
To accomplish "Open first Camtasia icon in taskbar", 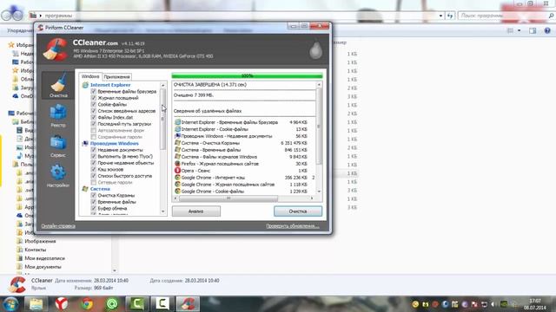I will point(137,304).
